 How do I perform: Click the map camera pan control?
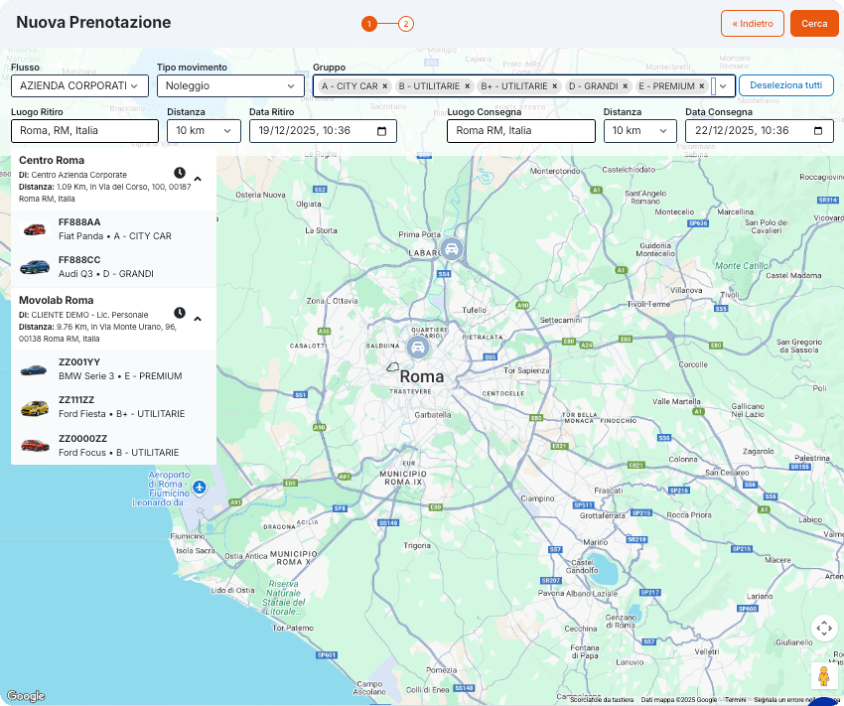pyautogui.click(x=823, y=629)
